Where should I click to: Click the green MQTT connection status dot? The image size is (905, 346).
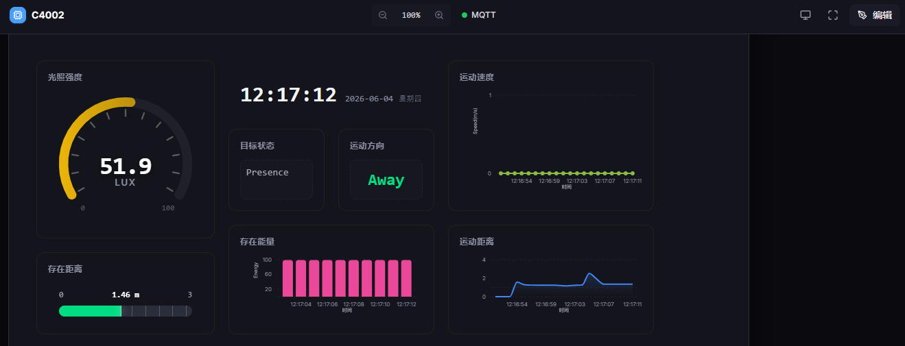465,15
